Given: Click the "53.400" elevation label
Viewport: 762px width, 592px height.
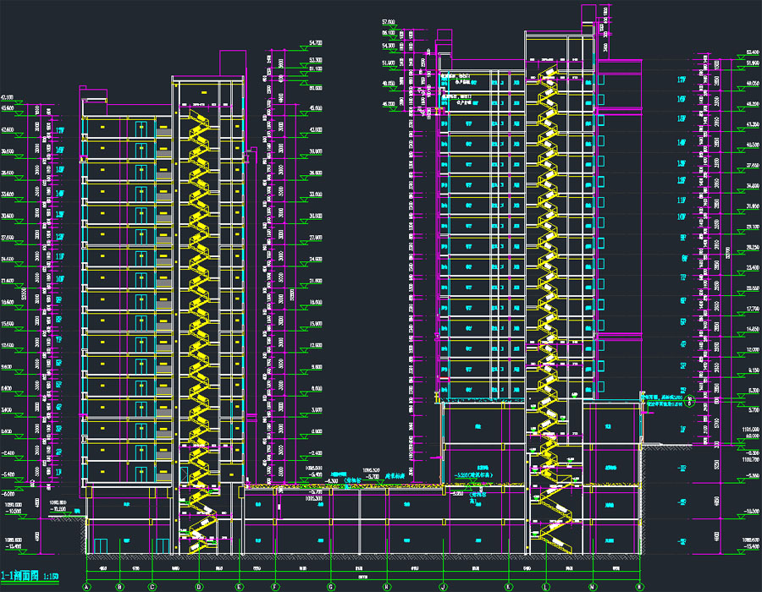Looking at the screenshot, I should [x=753, y=52].
